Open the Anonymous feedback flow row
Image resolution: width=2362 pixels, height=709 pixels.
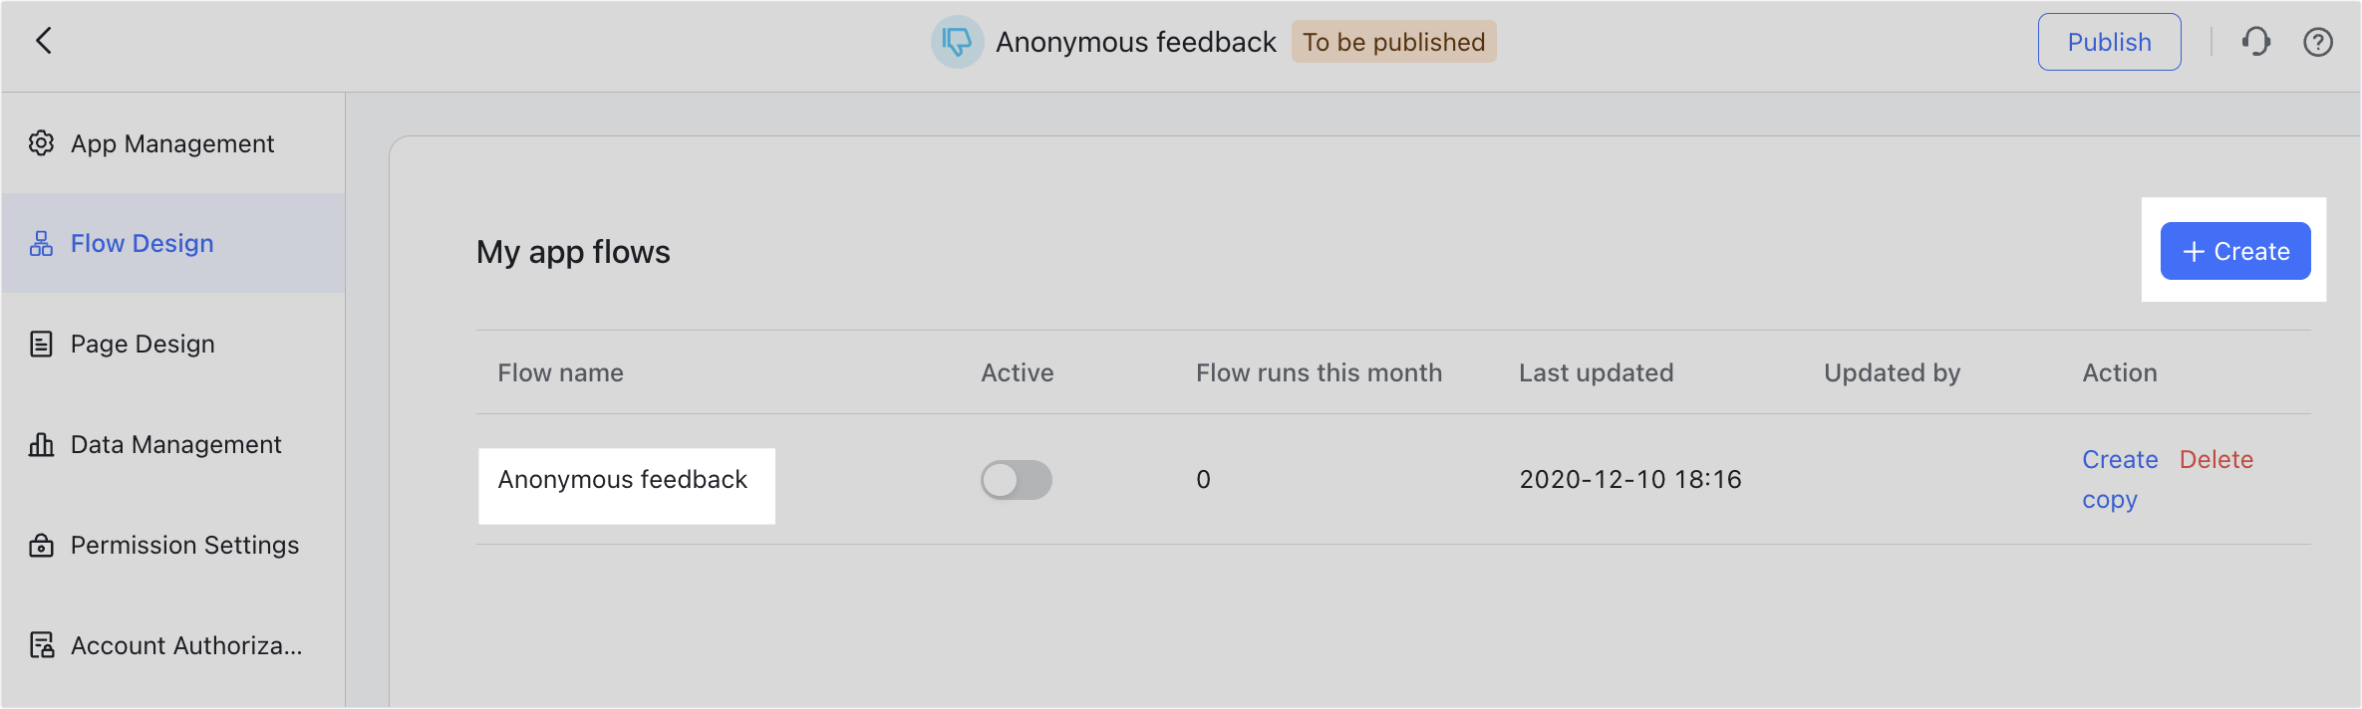pos(623,479)
